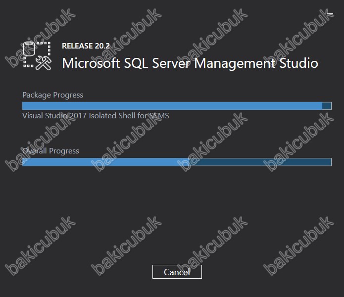The image size is (344, 297).
Task: Click the dotted square outline in the logo
Action: 37,54
